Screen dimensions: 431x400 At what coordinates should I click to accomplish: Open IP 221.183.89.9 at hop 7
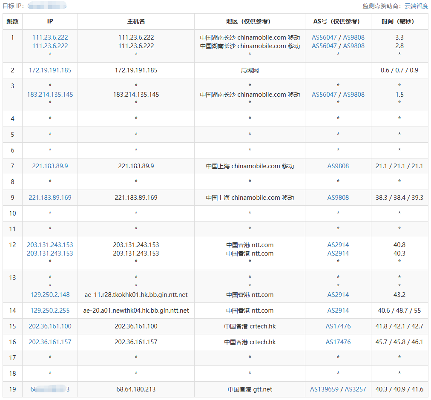click(x=49, y=166)
